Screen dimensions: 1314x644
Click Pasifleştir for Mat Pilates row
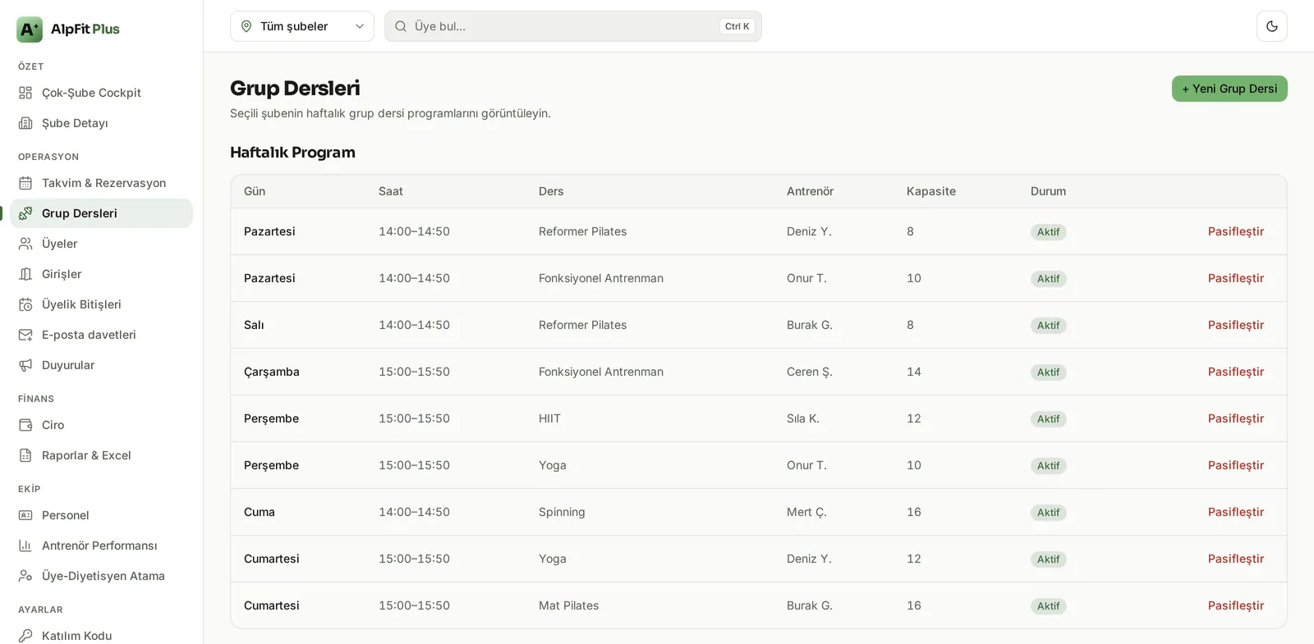coord(1236,605)
